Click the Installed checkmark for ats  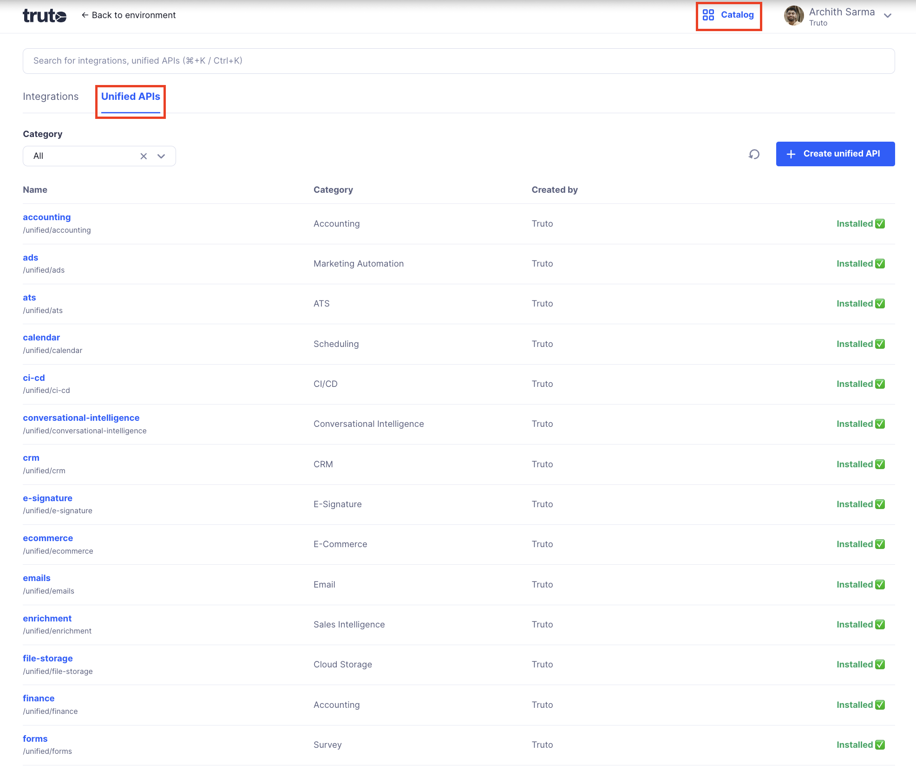[880, 304]
